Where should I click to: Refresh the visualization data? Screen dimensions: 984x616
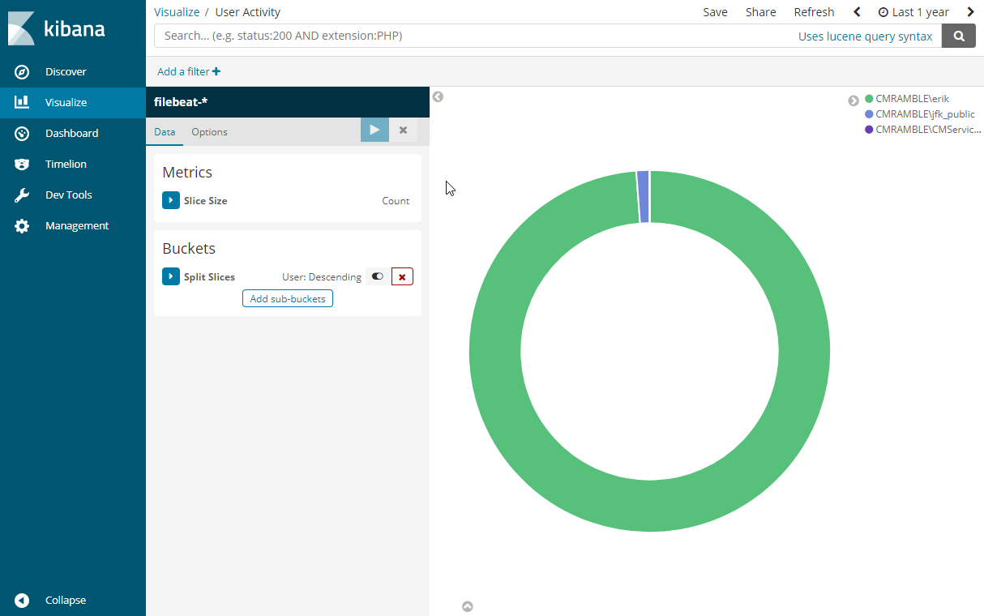(814, 12)
